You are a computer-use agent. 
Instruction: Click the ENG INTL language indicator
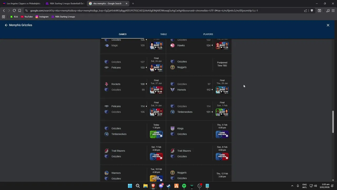coord(305,186)
